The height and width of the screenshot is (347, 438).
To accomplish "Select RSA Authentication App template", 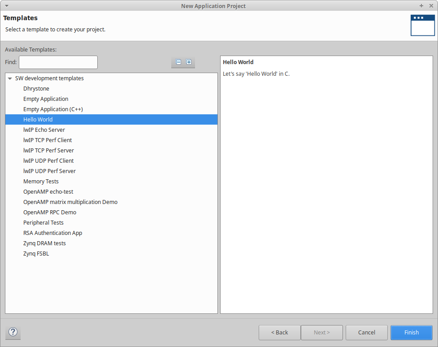I will tap(52, 233).
